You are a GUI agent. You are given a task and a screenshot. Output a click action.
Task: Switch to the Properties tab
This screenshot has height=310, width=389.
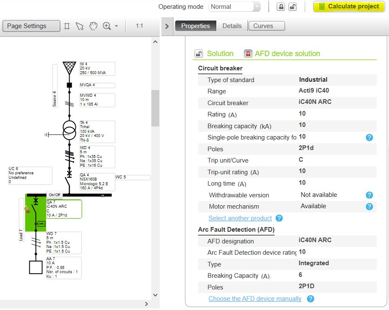pyautogui.click(x=195, y=26)
